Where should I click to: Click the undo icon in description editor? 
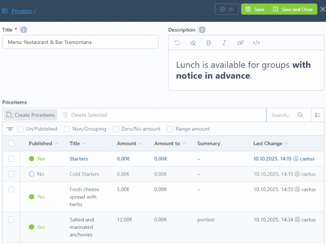[x=177, y=43]
